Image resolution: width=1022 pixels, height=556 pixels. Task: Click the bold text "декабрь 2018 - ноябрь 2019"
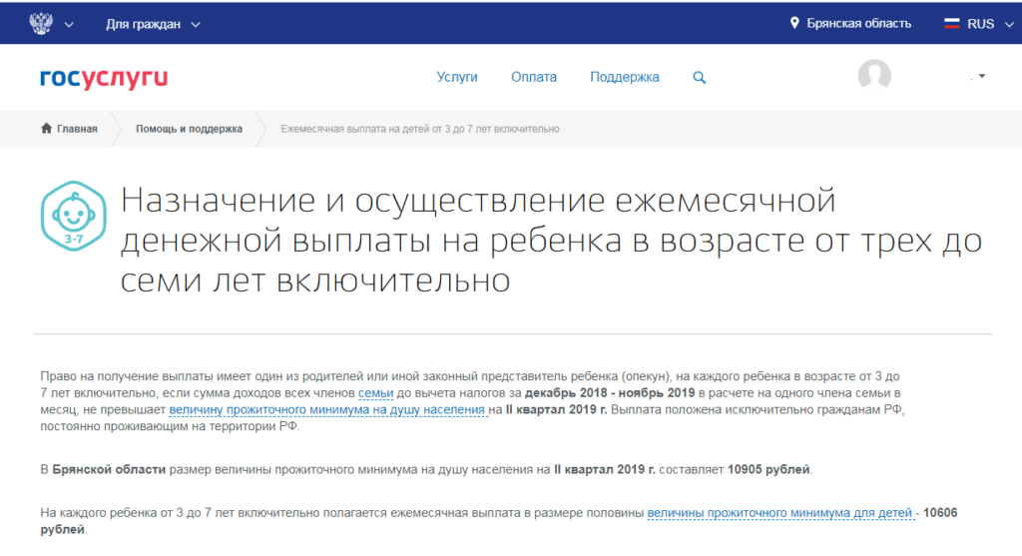(x=610, y=393)
